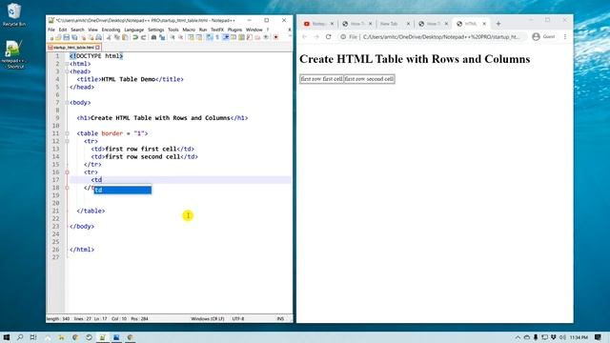Open the Macro menu
Screen dimensions: 610x343
(189, 30)
